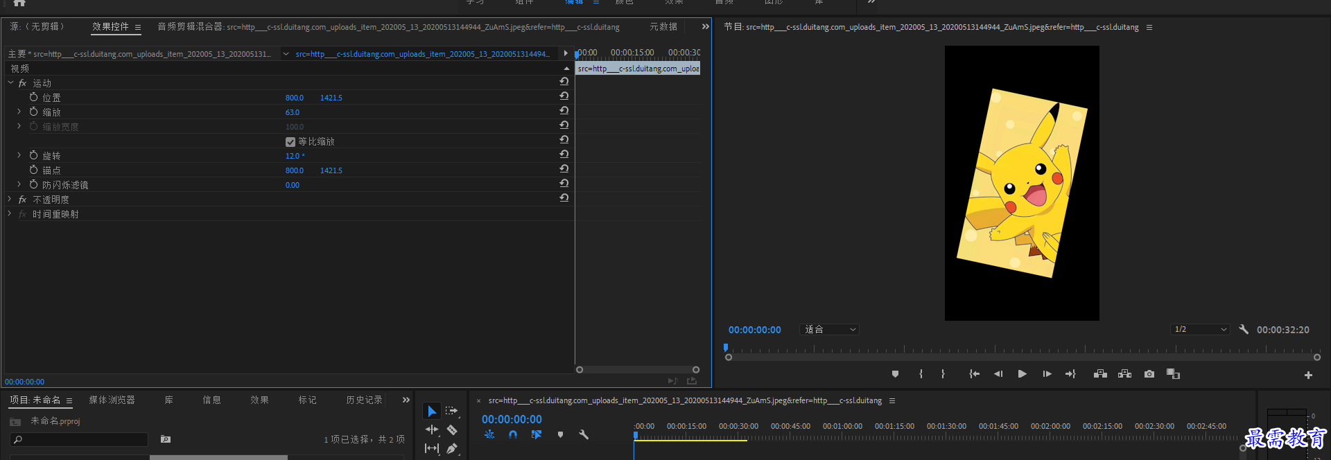Export frame with camera icon
Viewport: 1331px width, 460px height.
pos(1149,374)
